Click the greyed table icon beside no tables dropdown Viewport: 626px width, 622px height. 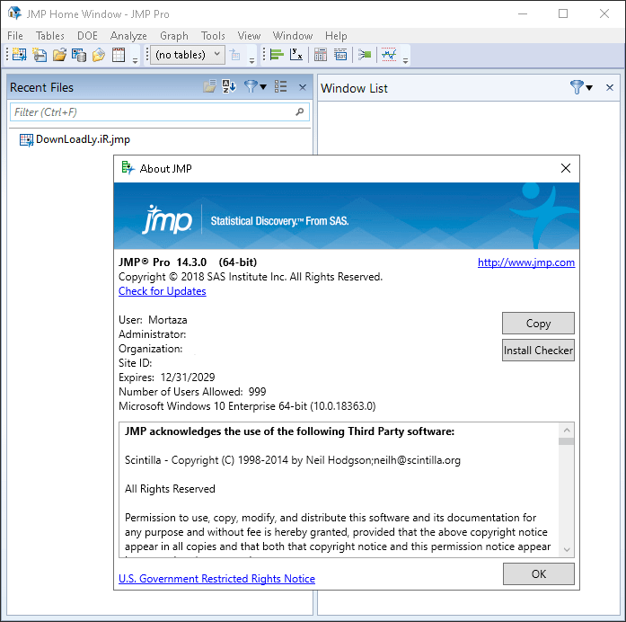pyautogui.click(x=235, y=54)
